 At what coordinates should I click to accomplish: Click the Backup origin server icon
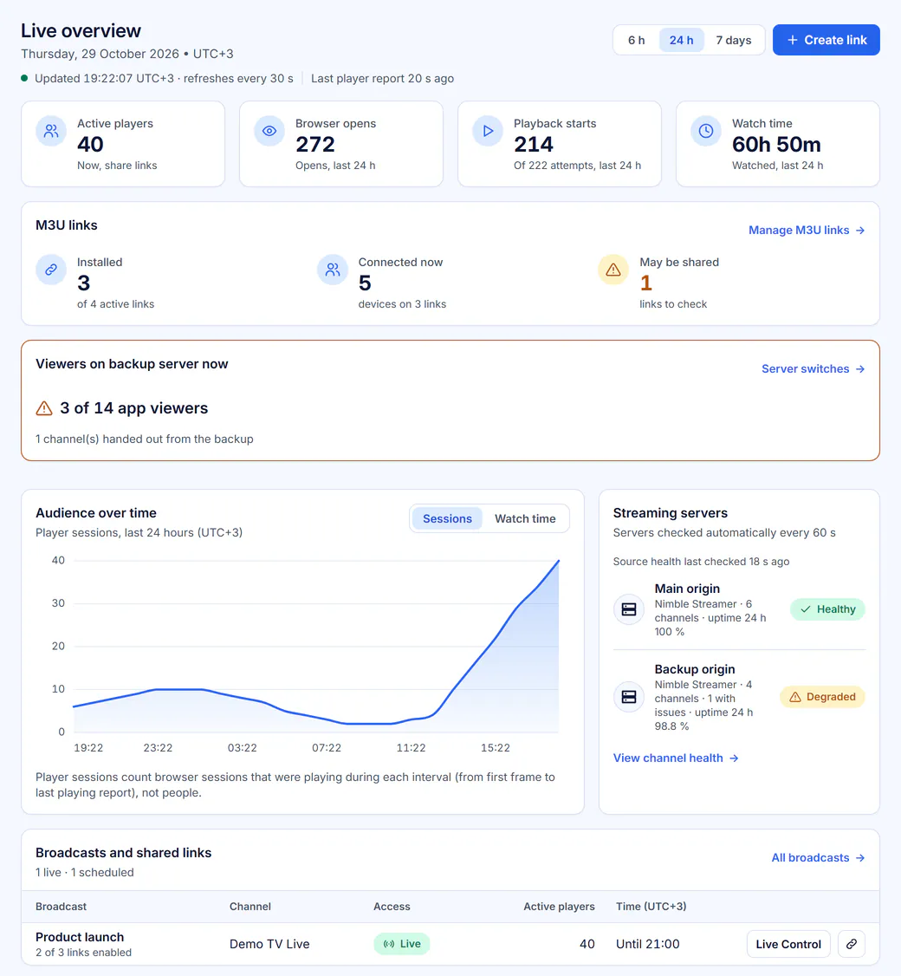coord(629,697)
